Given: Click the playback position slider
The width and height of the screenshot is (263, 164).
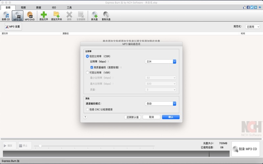Looking at the screenshot, I should [40, 146].
